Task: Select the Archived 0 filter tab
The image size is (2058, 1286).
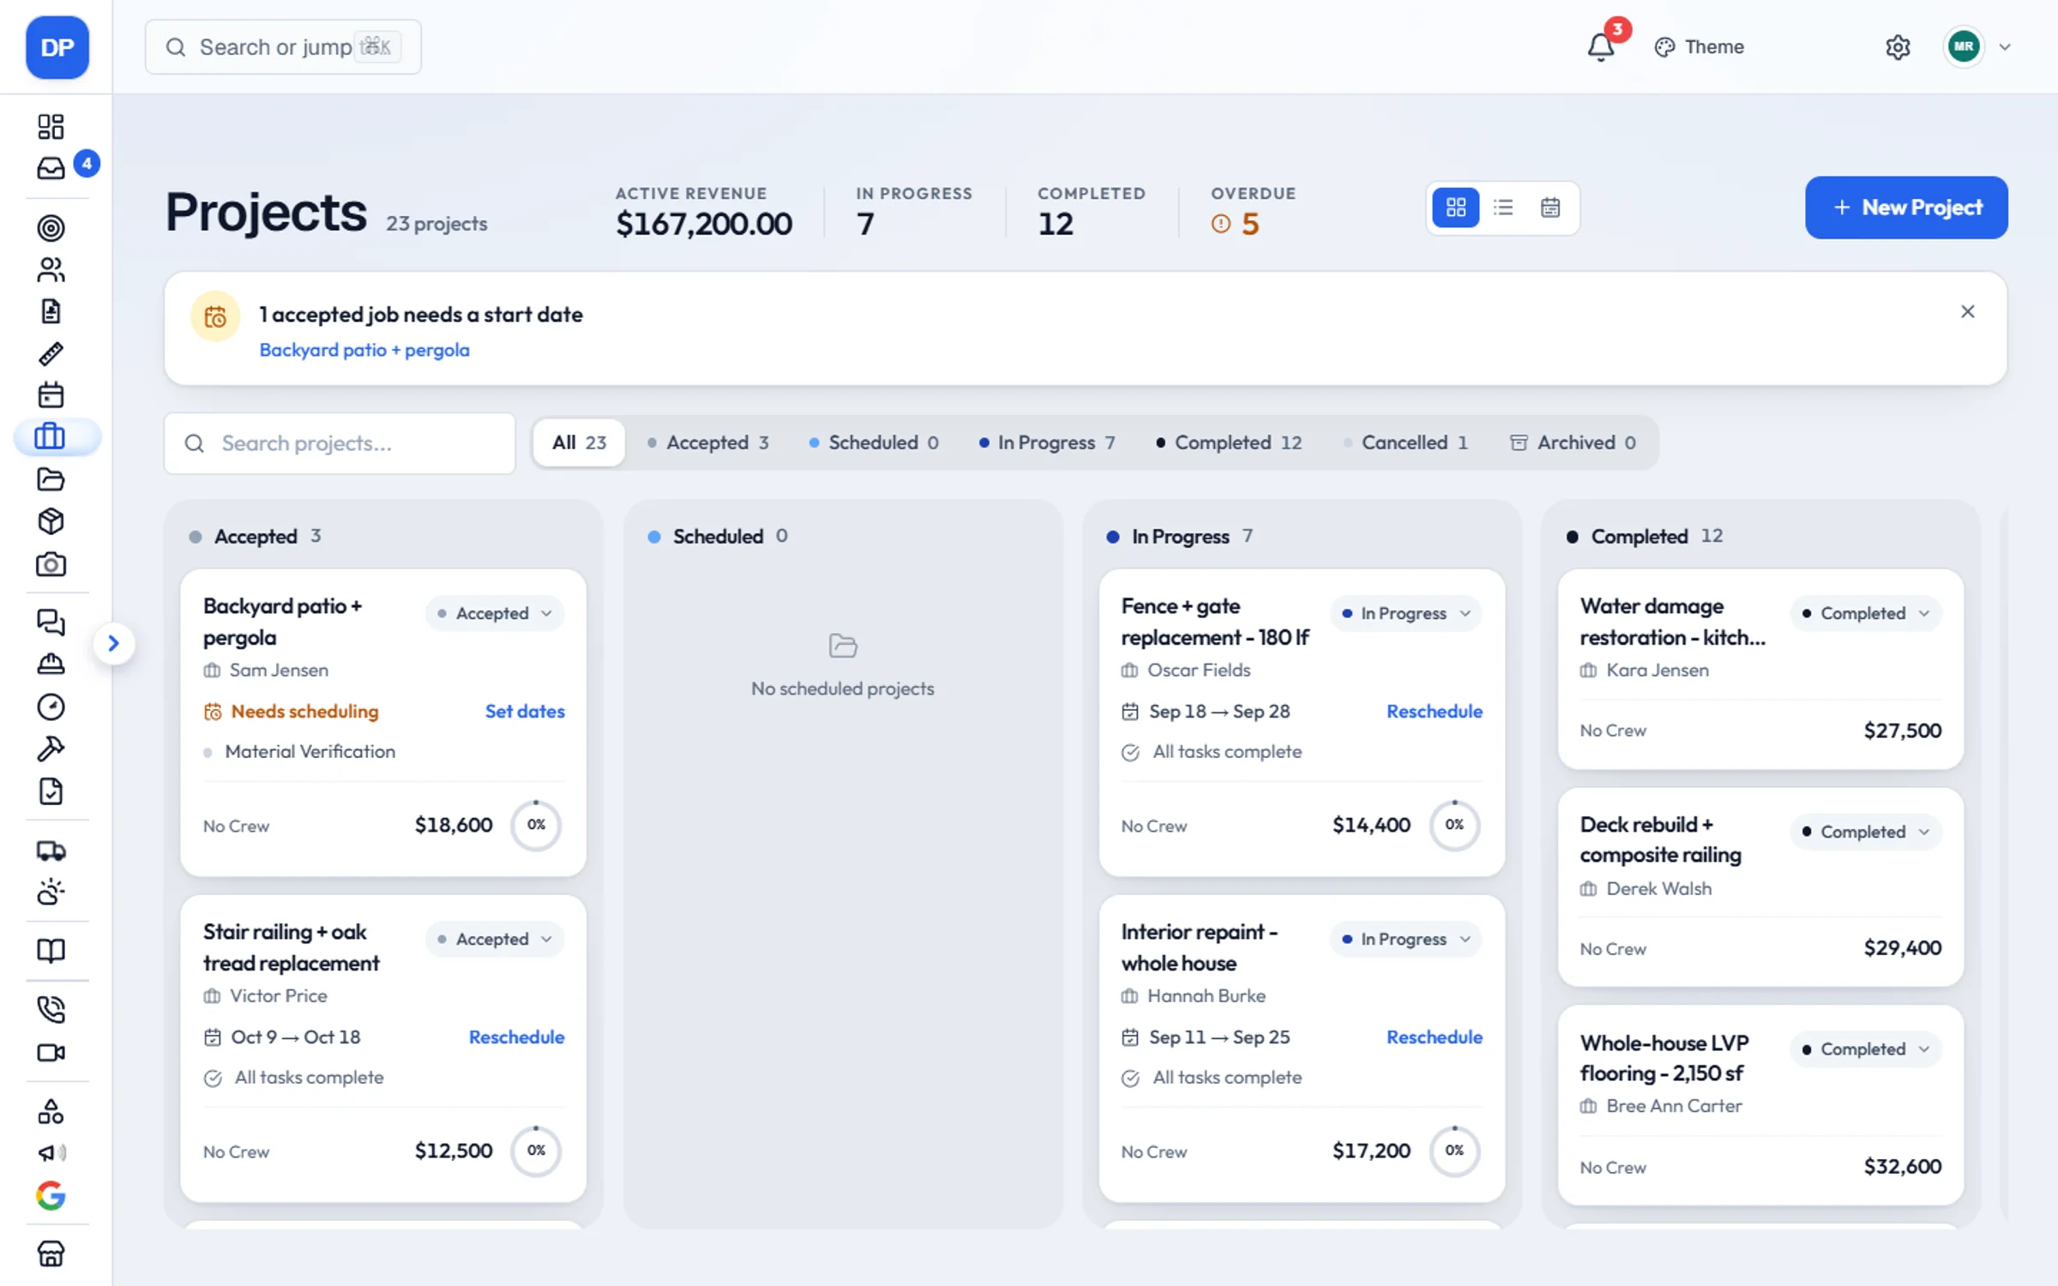Action: click(x=1573, y=442)
